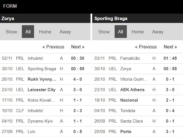This screenshot has height=137, width=183.
Task: Select the All filter under Zorya
Action: (x=28, y=31)
